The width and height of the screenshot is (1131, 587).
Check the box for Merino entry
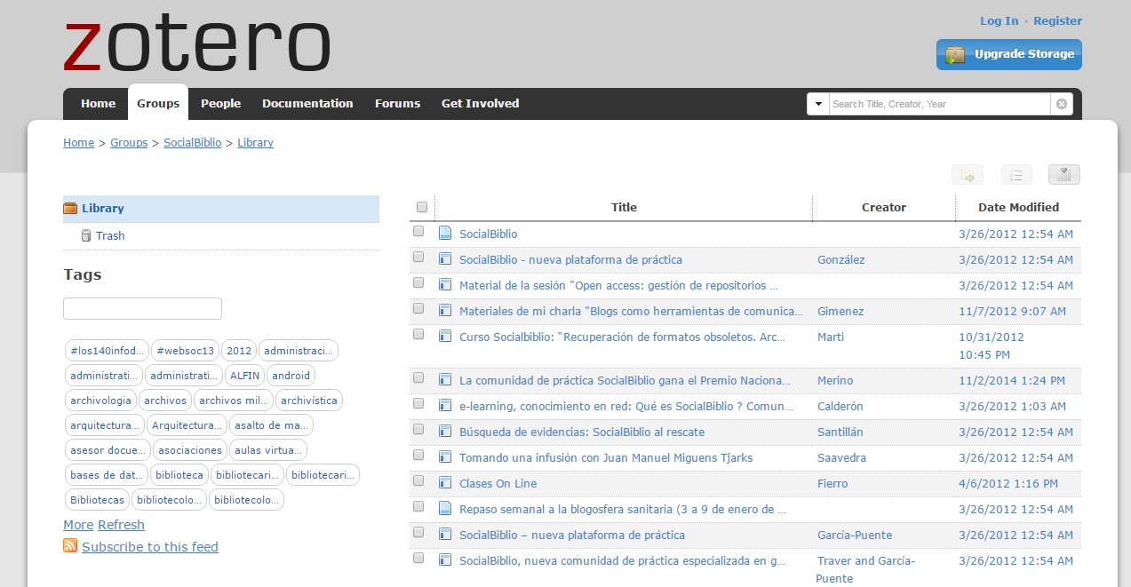click(418, 377)
